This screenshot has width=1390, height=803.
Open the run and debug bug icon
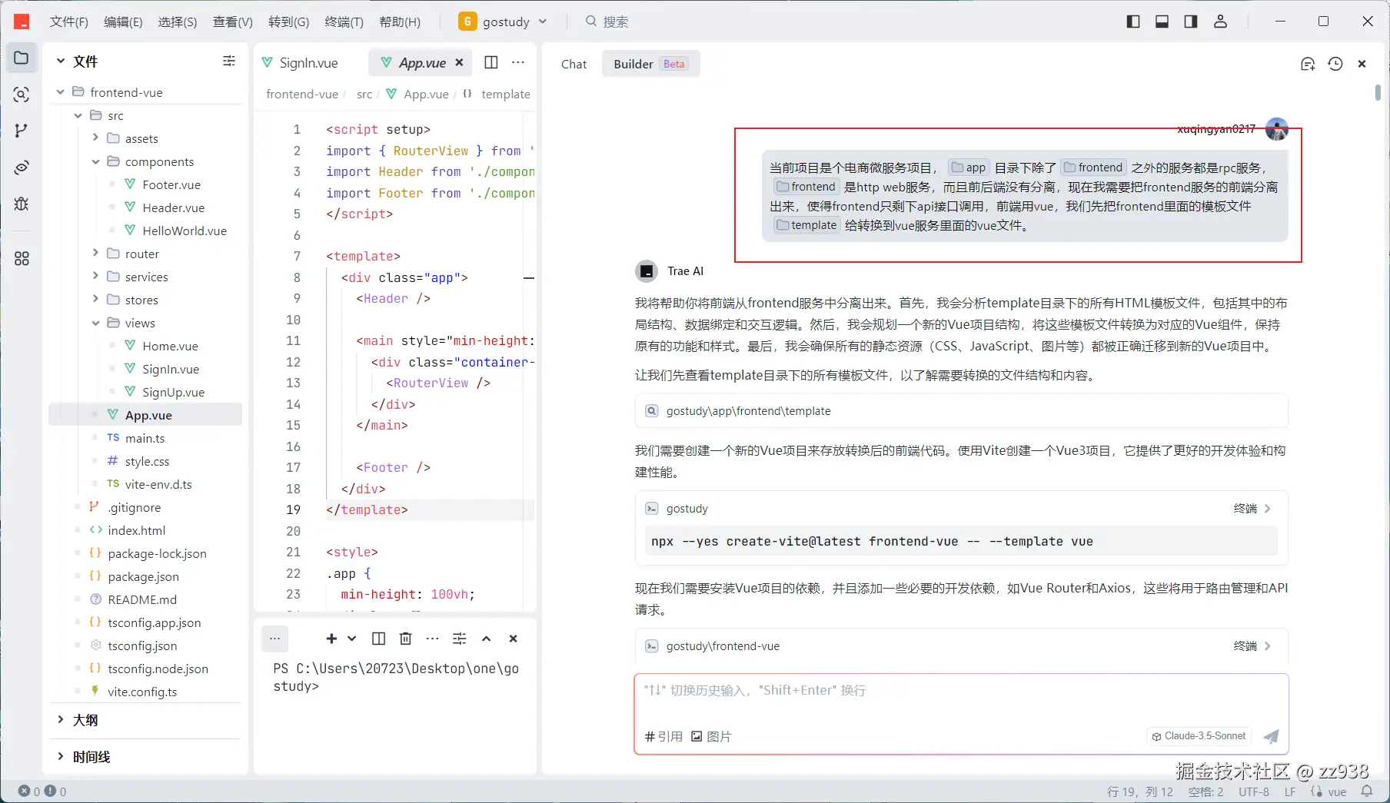pos(22,204)
